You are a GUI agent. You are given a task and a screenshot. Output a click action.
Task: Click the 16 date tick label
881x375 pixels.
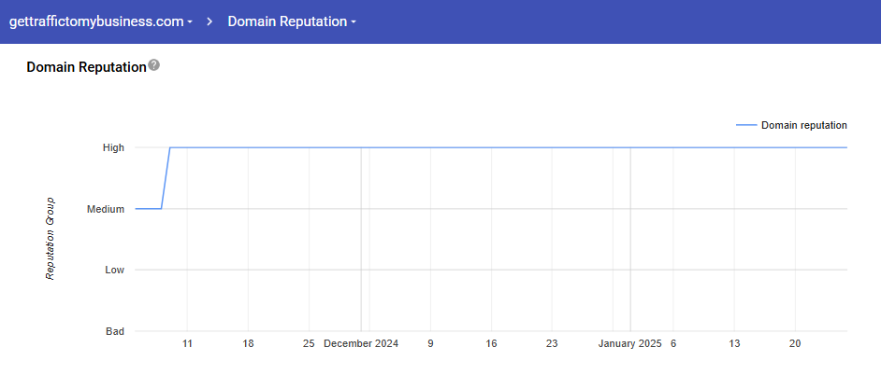[491, 344]
